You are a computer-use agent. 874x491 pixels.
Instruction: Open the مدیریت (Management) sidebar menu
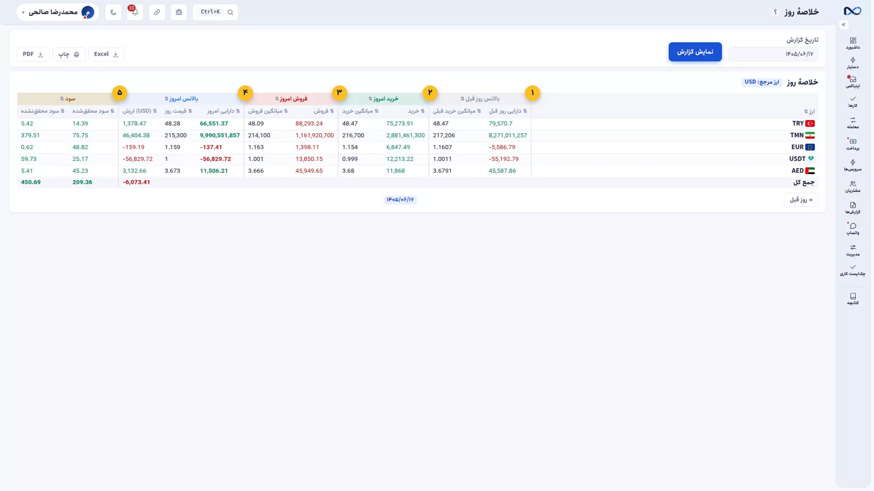[x=853, y=250]
